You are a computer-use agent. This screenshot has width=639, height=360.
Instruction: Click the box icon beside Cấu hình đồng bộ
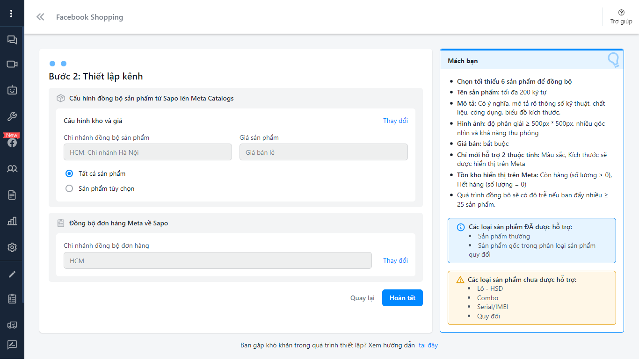(60, 98)
